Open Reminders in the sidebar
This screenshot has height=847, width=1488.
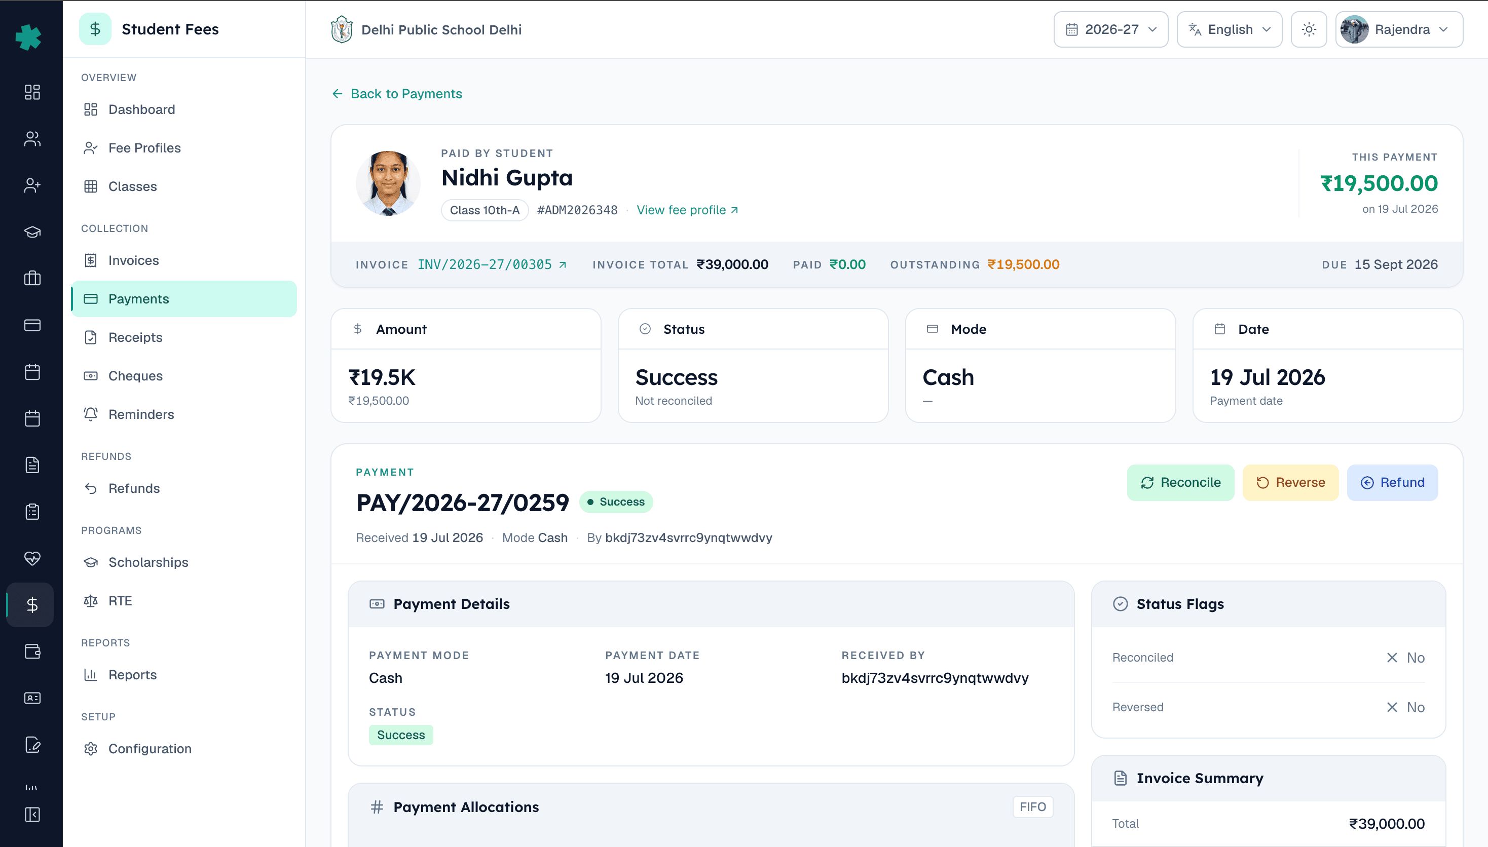(x=183, y=414)
